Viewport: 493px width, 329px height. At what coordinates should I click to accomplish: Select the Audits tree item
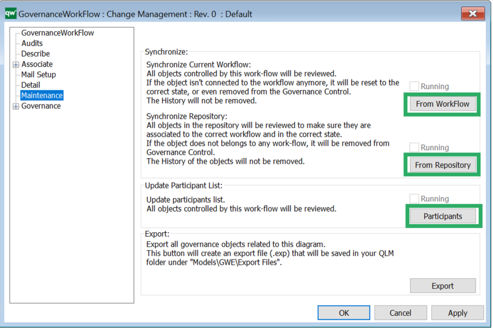pos(31,43)
